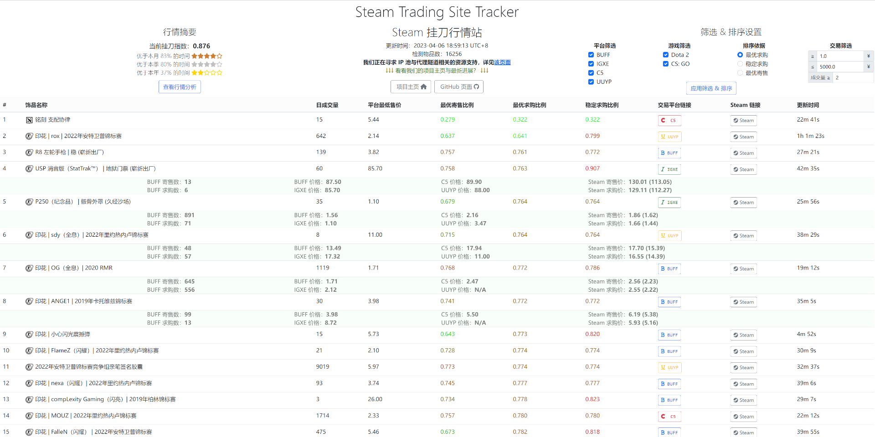The width and height of the screenshot is (875, 437).
Task: Open the UUYP platform link for rox sticker
Action: 669,137
